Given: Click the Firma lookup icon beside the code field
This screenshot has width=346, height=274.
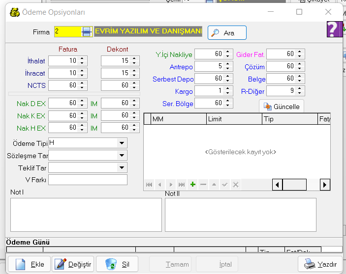Looking at the screenshot, I should (x=87, y=32).
